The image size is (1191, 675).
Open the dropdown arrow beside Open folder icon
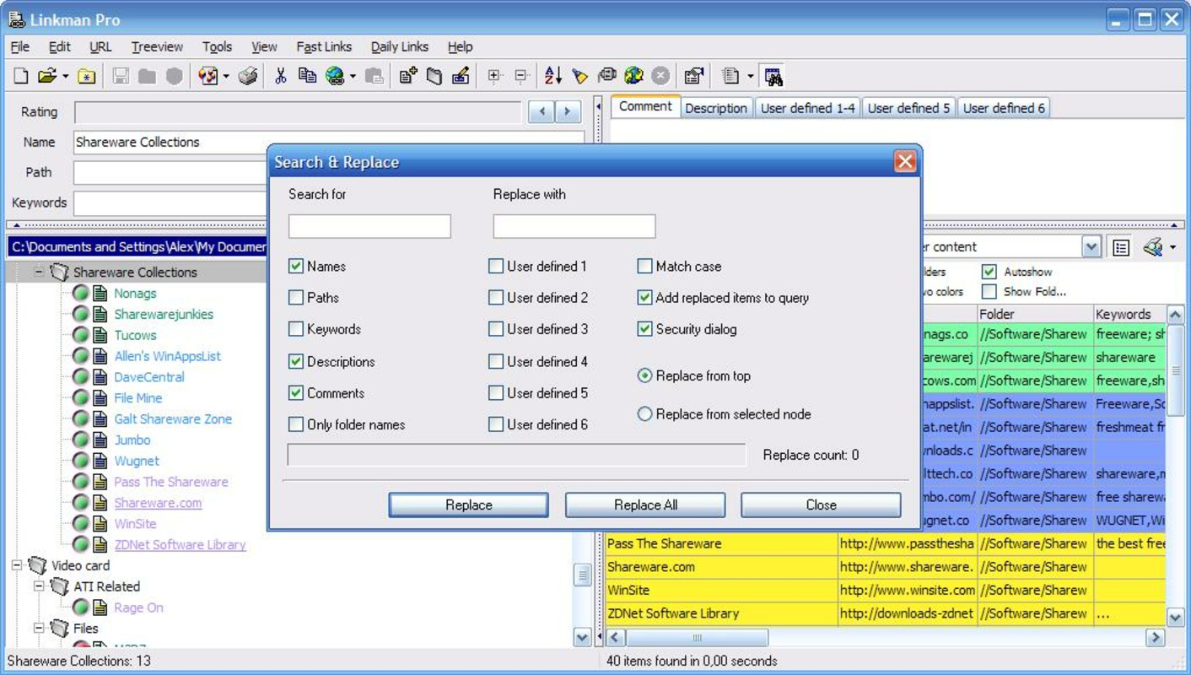[65, 77]
